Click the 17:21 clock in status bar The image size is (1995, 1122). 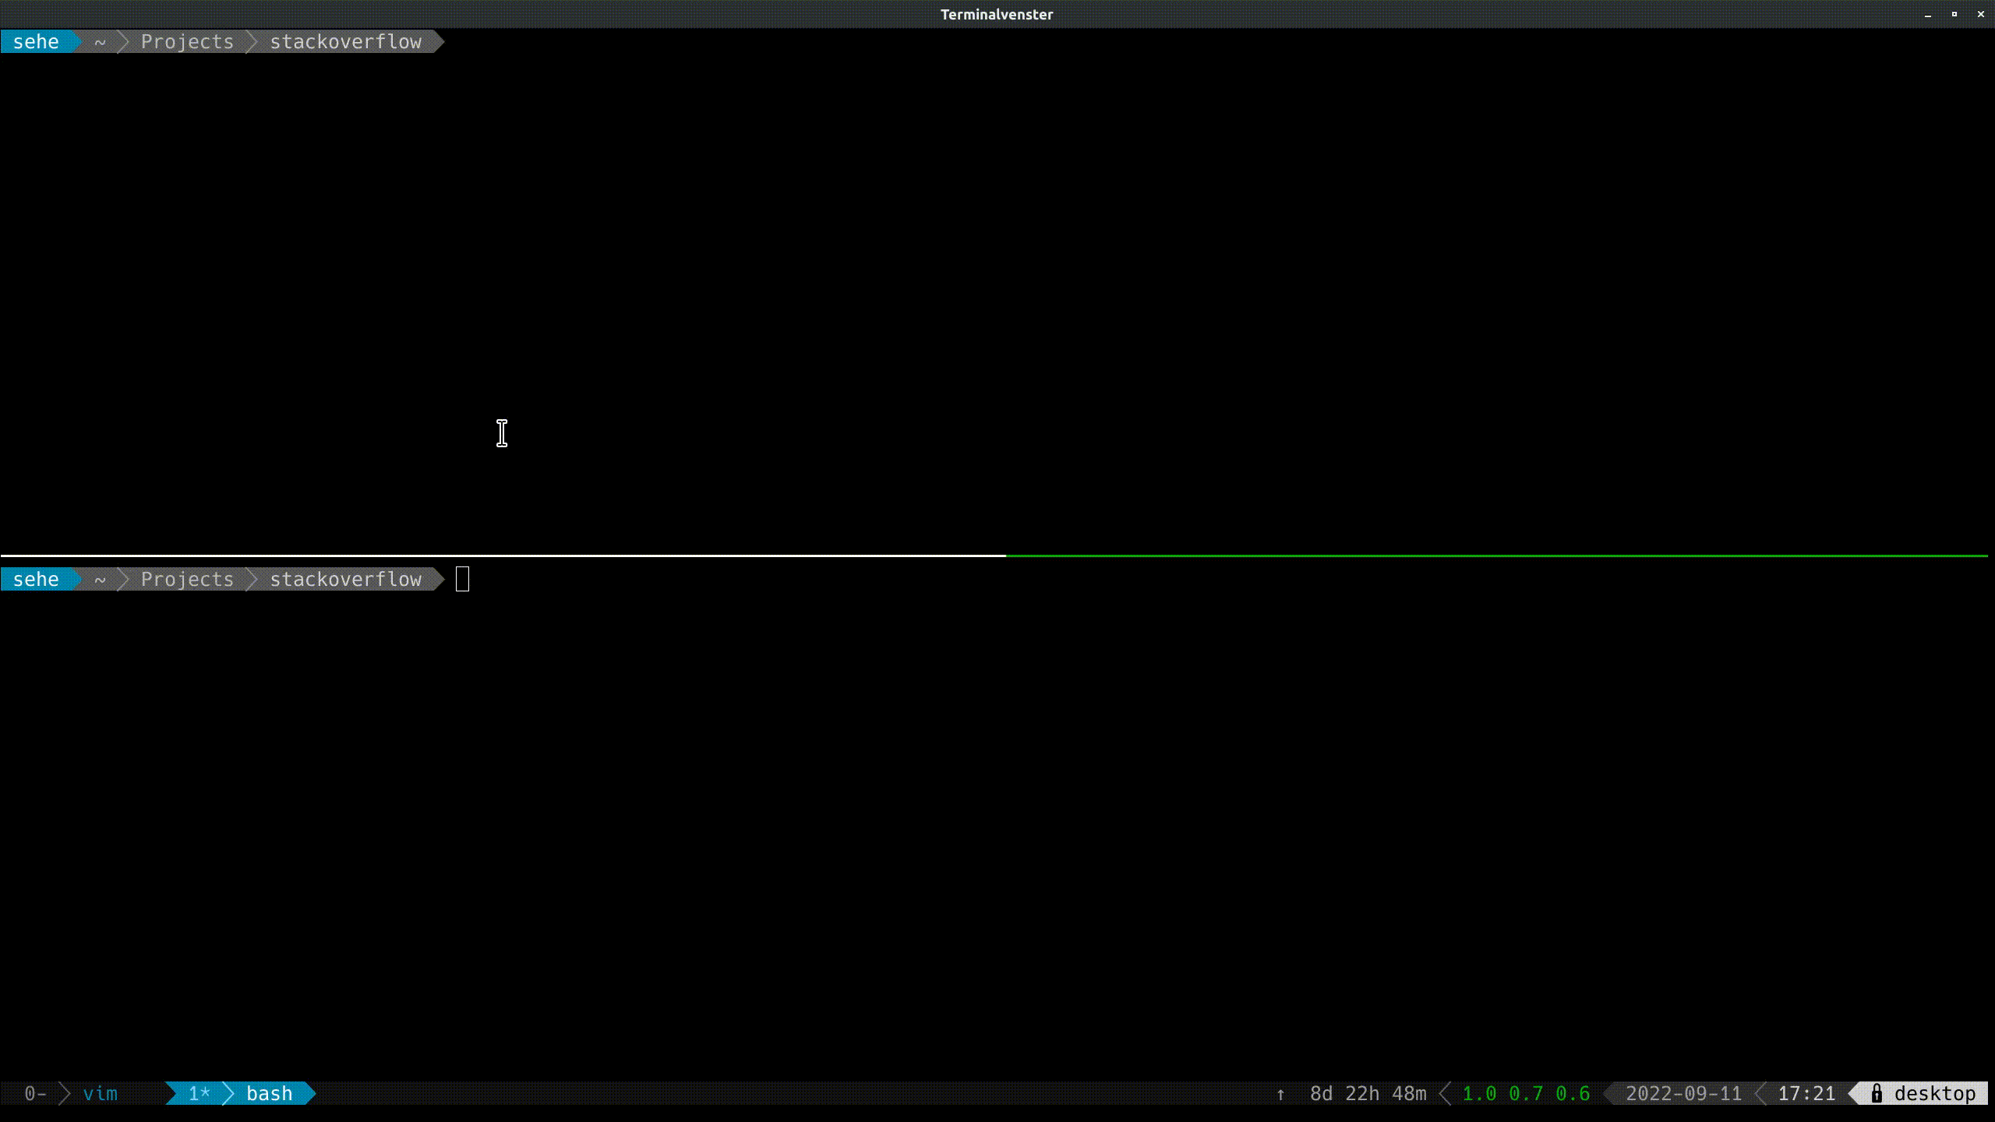pyautogui.click(x=1806, y=1093)
